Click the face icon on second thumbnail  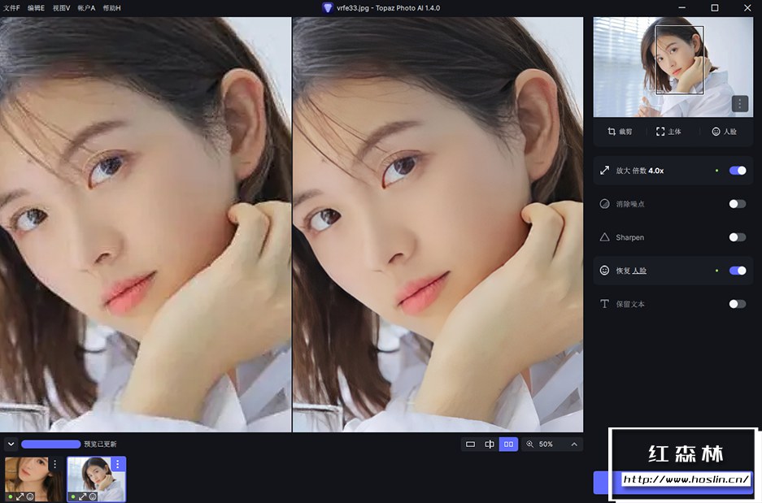(x=93, y=496)
